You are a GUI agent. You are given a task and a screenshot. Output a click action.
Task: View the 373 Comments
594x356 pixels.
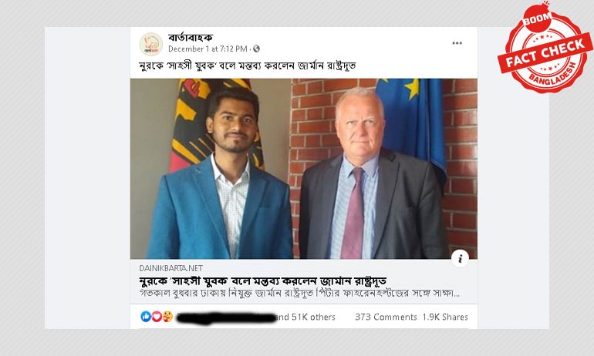(386, 317)
